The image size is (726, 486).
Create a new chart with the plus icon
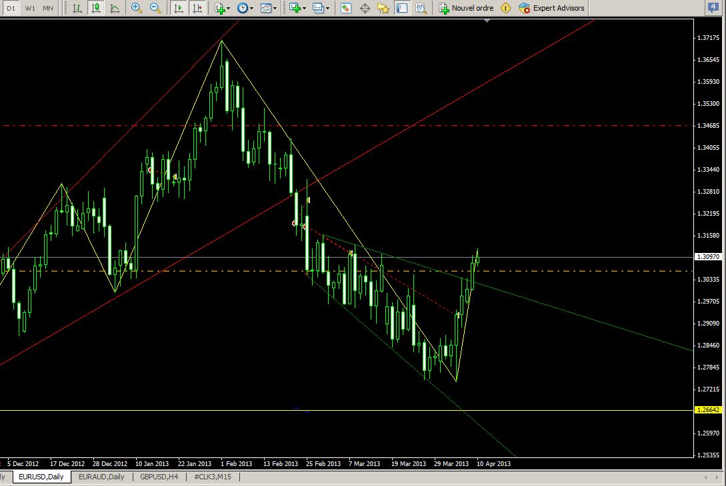295,8
